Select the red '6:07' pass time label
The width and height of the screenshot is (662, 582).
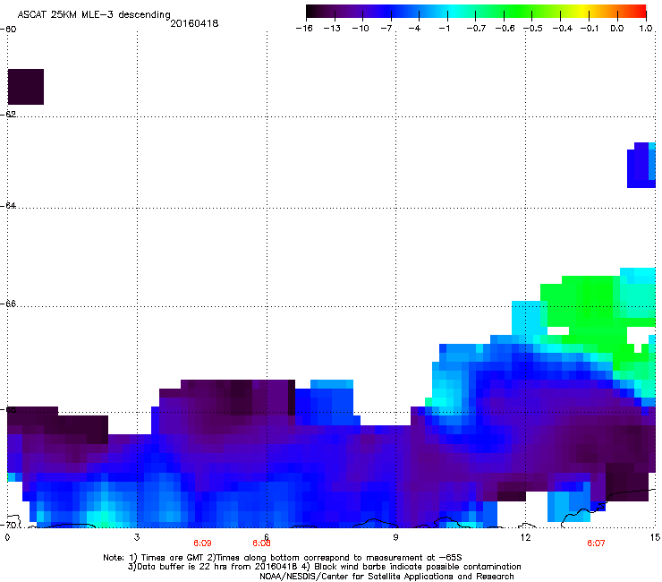click(x=596, y=543)
